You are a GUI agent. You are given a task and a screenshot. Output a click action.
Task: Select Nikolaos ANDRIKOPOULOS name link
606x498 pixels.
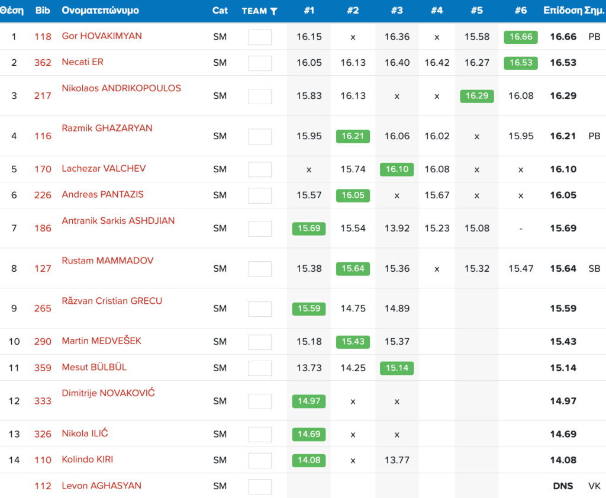121,88
